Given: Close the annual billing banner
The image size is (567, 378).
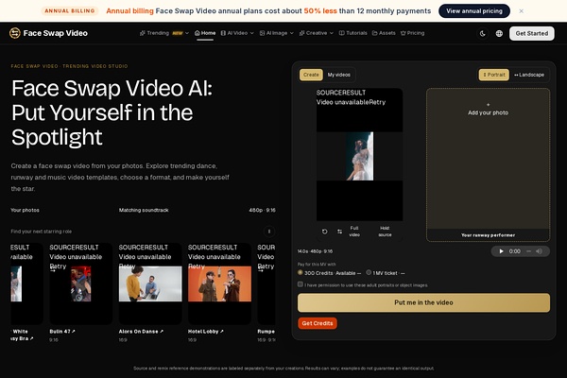Looking at the screenshot, I should (521, 10).
